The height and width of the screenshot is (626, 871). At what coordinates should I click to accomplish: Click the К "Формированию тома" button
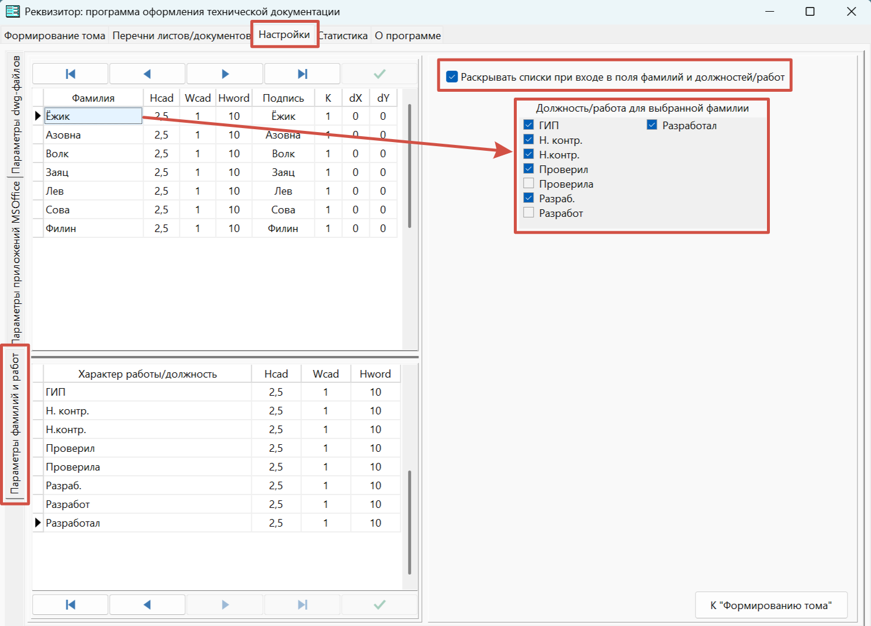771,606
